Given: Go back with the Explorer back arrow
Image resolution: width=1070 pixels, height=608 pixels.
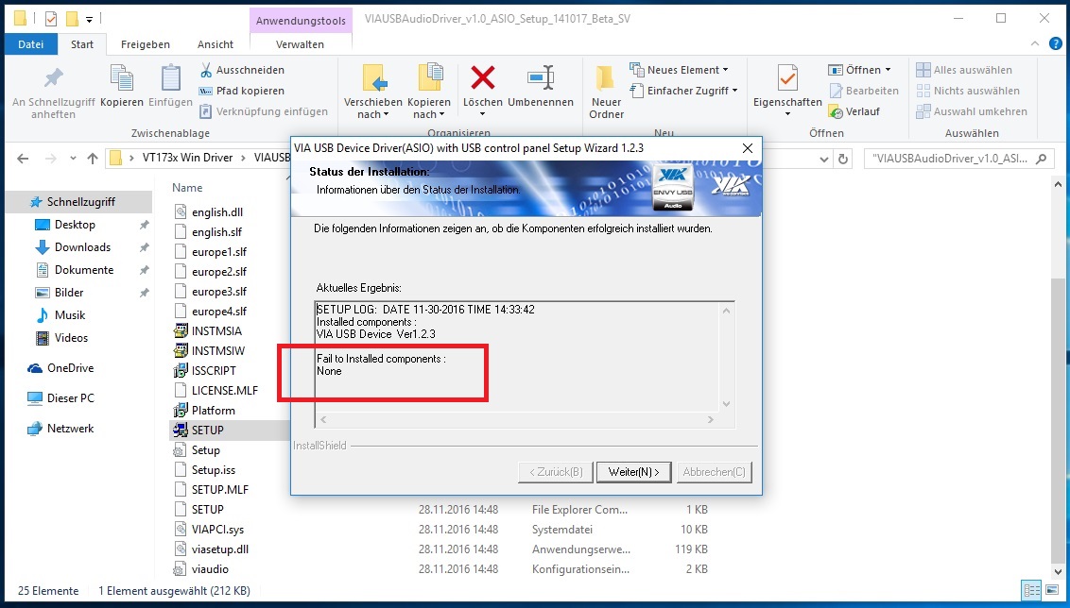Looking at the screenshot, I should (x=23, y=158).
